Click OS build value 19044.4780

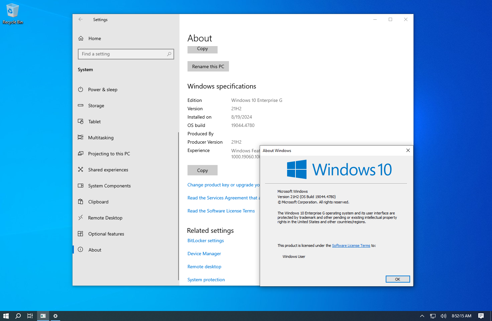243,125
